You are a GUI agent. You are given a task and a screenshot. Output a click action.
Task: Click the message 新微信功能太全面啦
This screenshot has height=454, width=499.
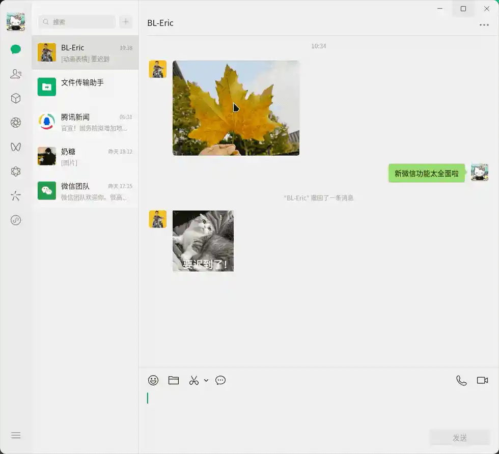(x=427, y=174)
